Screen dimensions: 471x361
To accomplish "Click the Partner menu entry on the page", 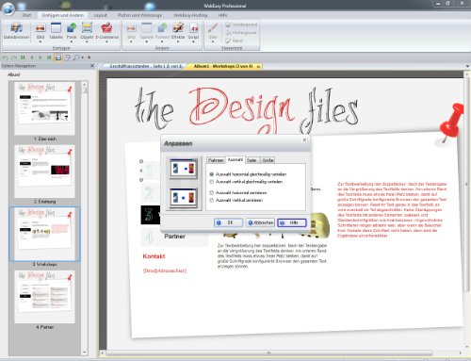I will tap(174, 237).
